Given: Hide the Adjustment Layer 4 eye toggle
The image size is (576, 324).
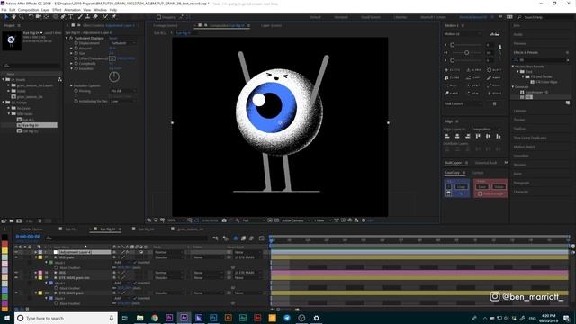Looking at the screenshot, I should pos(16,252).
